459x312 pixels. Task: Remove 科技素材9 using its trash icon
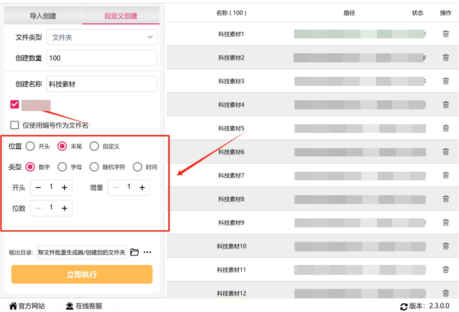point(446,223)
